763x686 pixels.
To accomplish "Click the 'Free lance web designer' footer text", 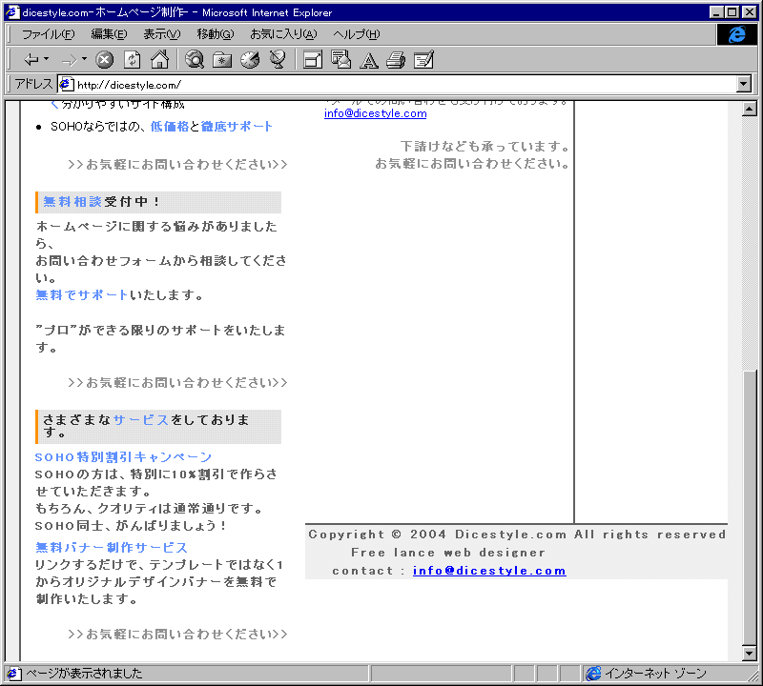I will pyautogui.click(x=448, y=553).
